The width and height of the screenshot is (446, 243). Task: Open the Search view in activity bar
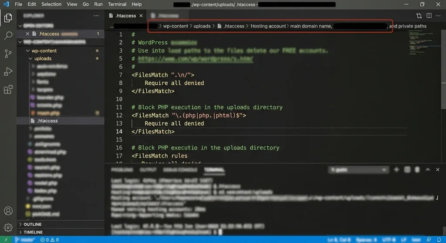click(x=8, y=36)
